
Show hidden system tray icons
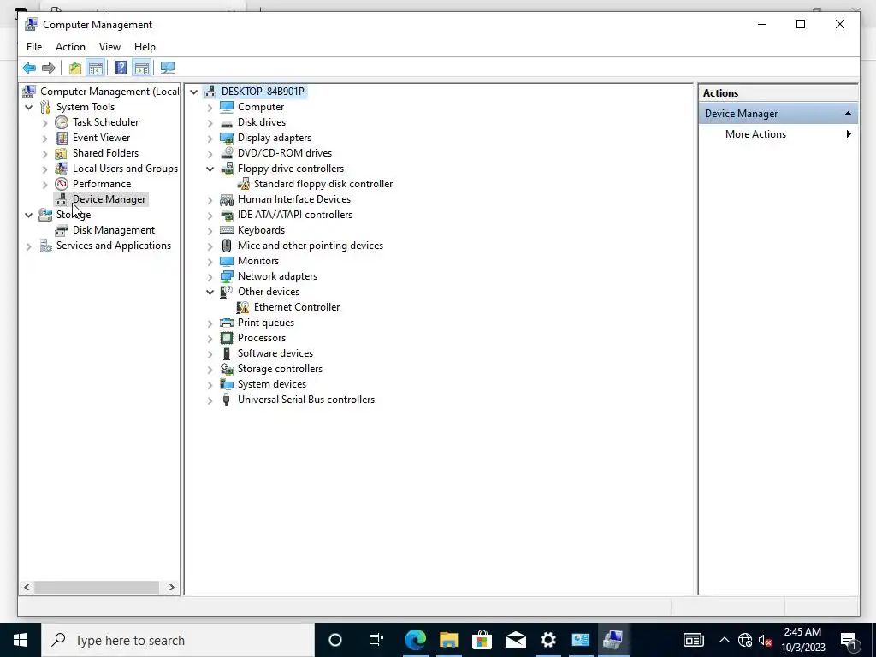click(x=724, y=640)
